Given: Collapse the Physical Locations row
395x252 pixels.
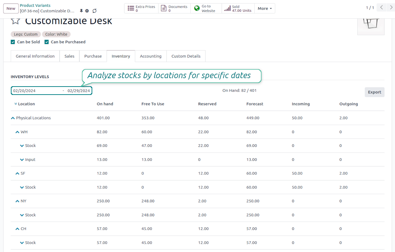Looking at the screenshot, I should [x=13, y=118].
